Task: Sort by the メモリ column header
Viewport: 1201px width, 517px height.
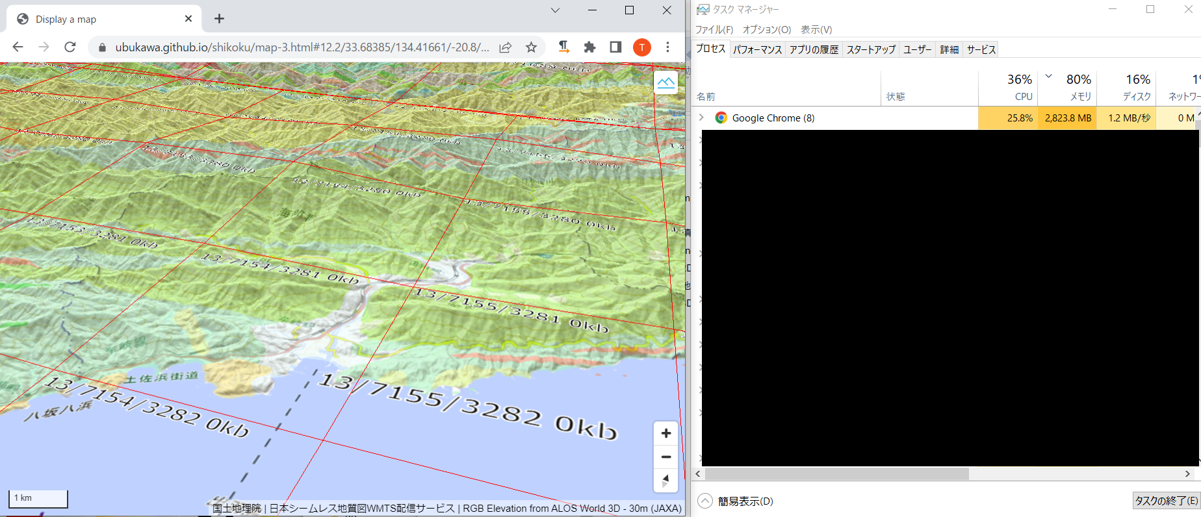Action: click(x=1067, y=88)
